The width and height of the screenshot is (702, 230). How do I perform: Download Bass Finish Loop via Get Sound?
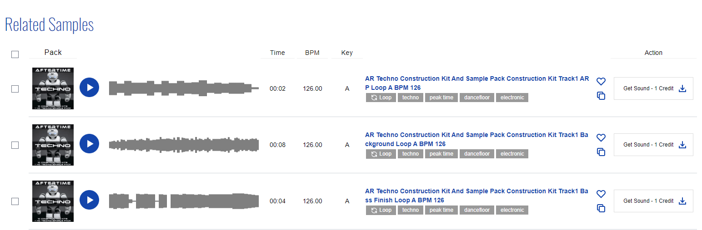click(653, 201)
